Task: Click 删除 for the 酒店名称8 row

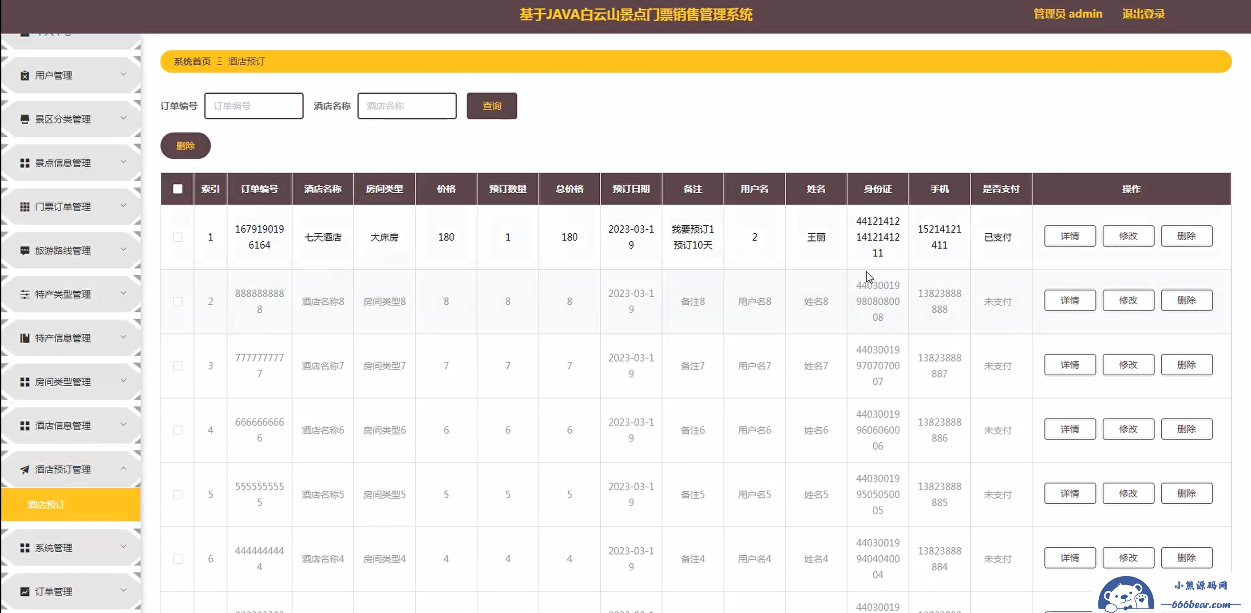Action: (x=1187, y=300)
